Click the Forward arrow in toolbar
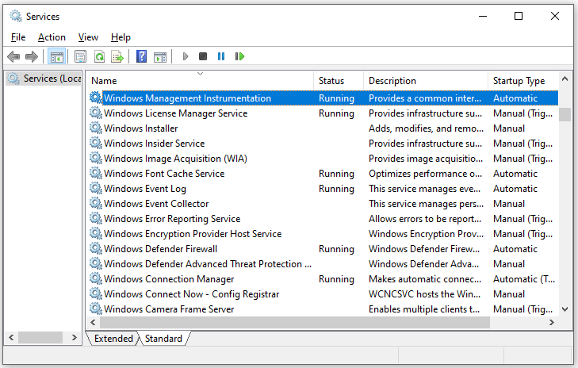578x368 pixels. tap(32, 56)
